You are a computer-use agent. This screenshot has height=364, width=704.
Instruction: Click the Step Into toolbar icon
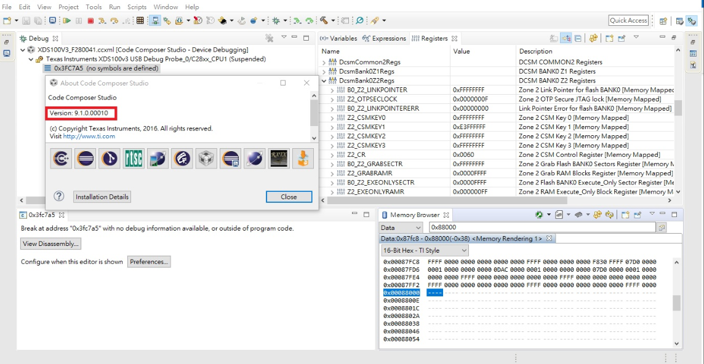102,21
